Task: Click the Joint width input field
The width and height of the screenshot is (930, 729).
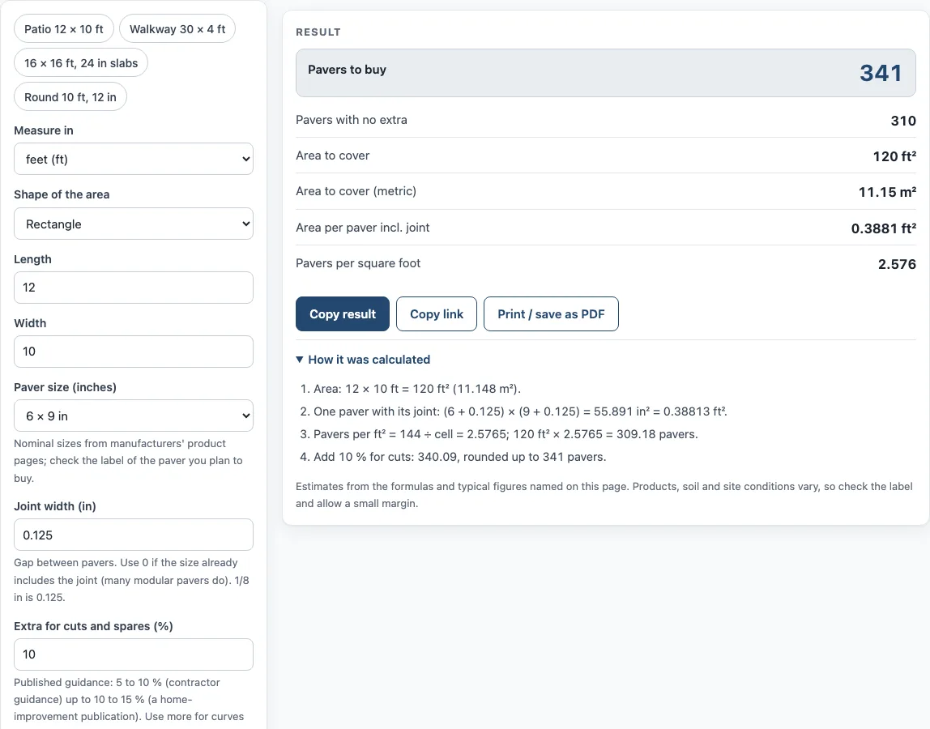Action: click(134, 535)
